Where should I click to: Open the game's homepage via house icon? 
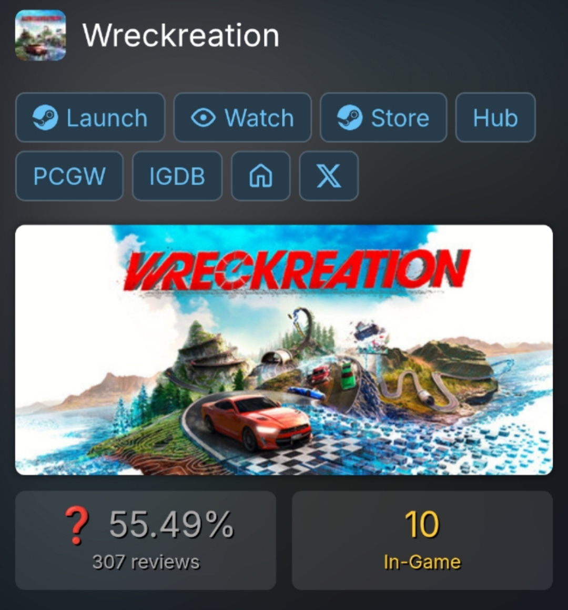261,176
